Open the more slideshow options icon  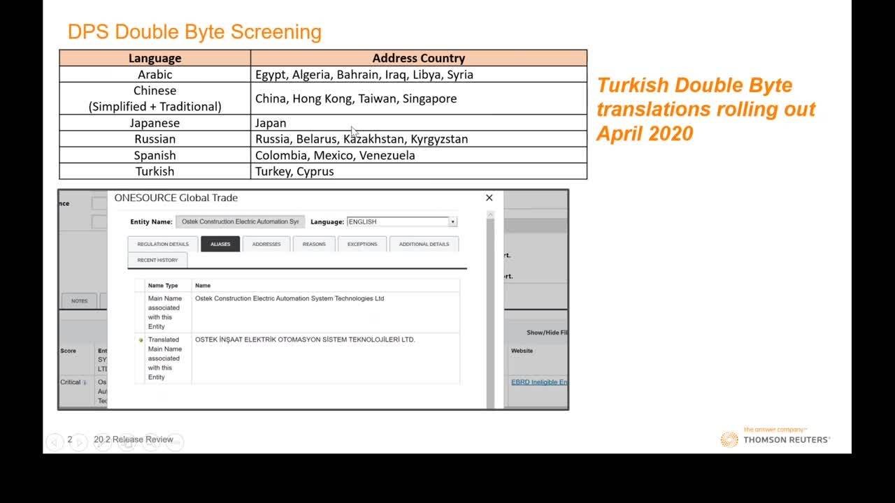click(x=175, y=441)
